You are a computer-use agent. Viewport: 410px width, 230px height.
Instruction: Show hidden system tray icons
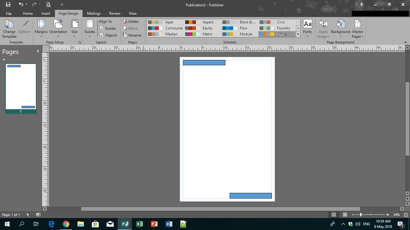(x=343, y=224)
